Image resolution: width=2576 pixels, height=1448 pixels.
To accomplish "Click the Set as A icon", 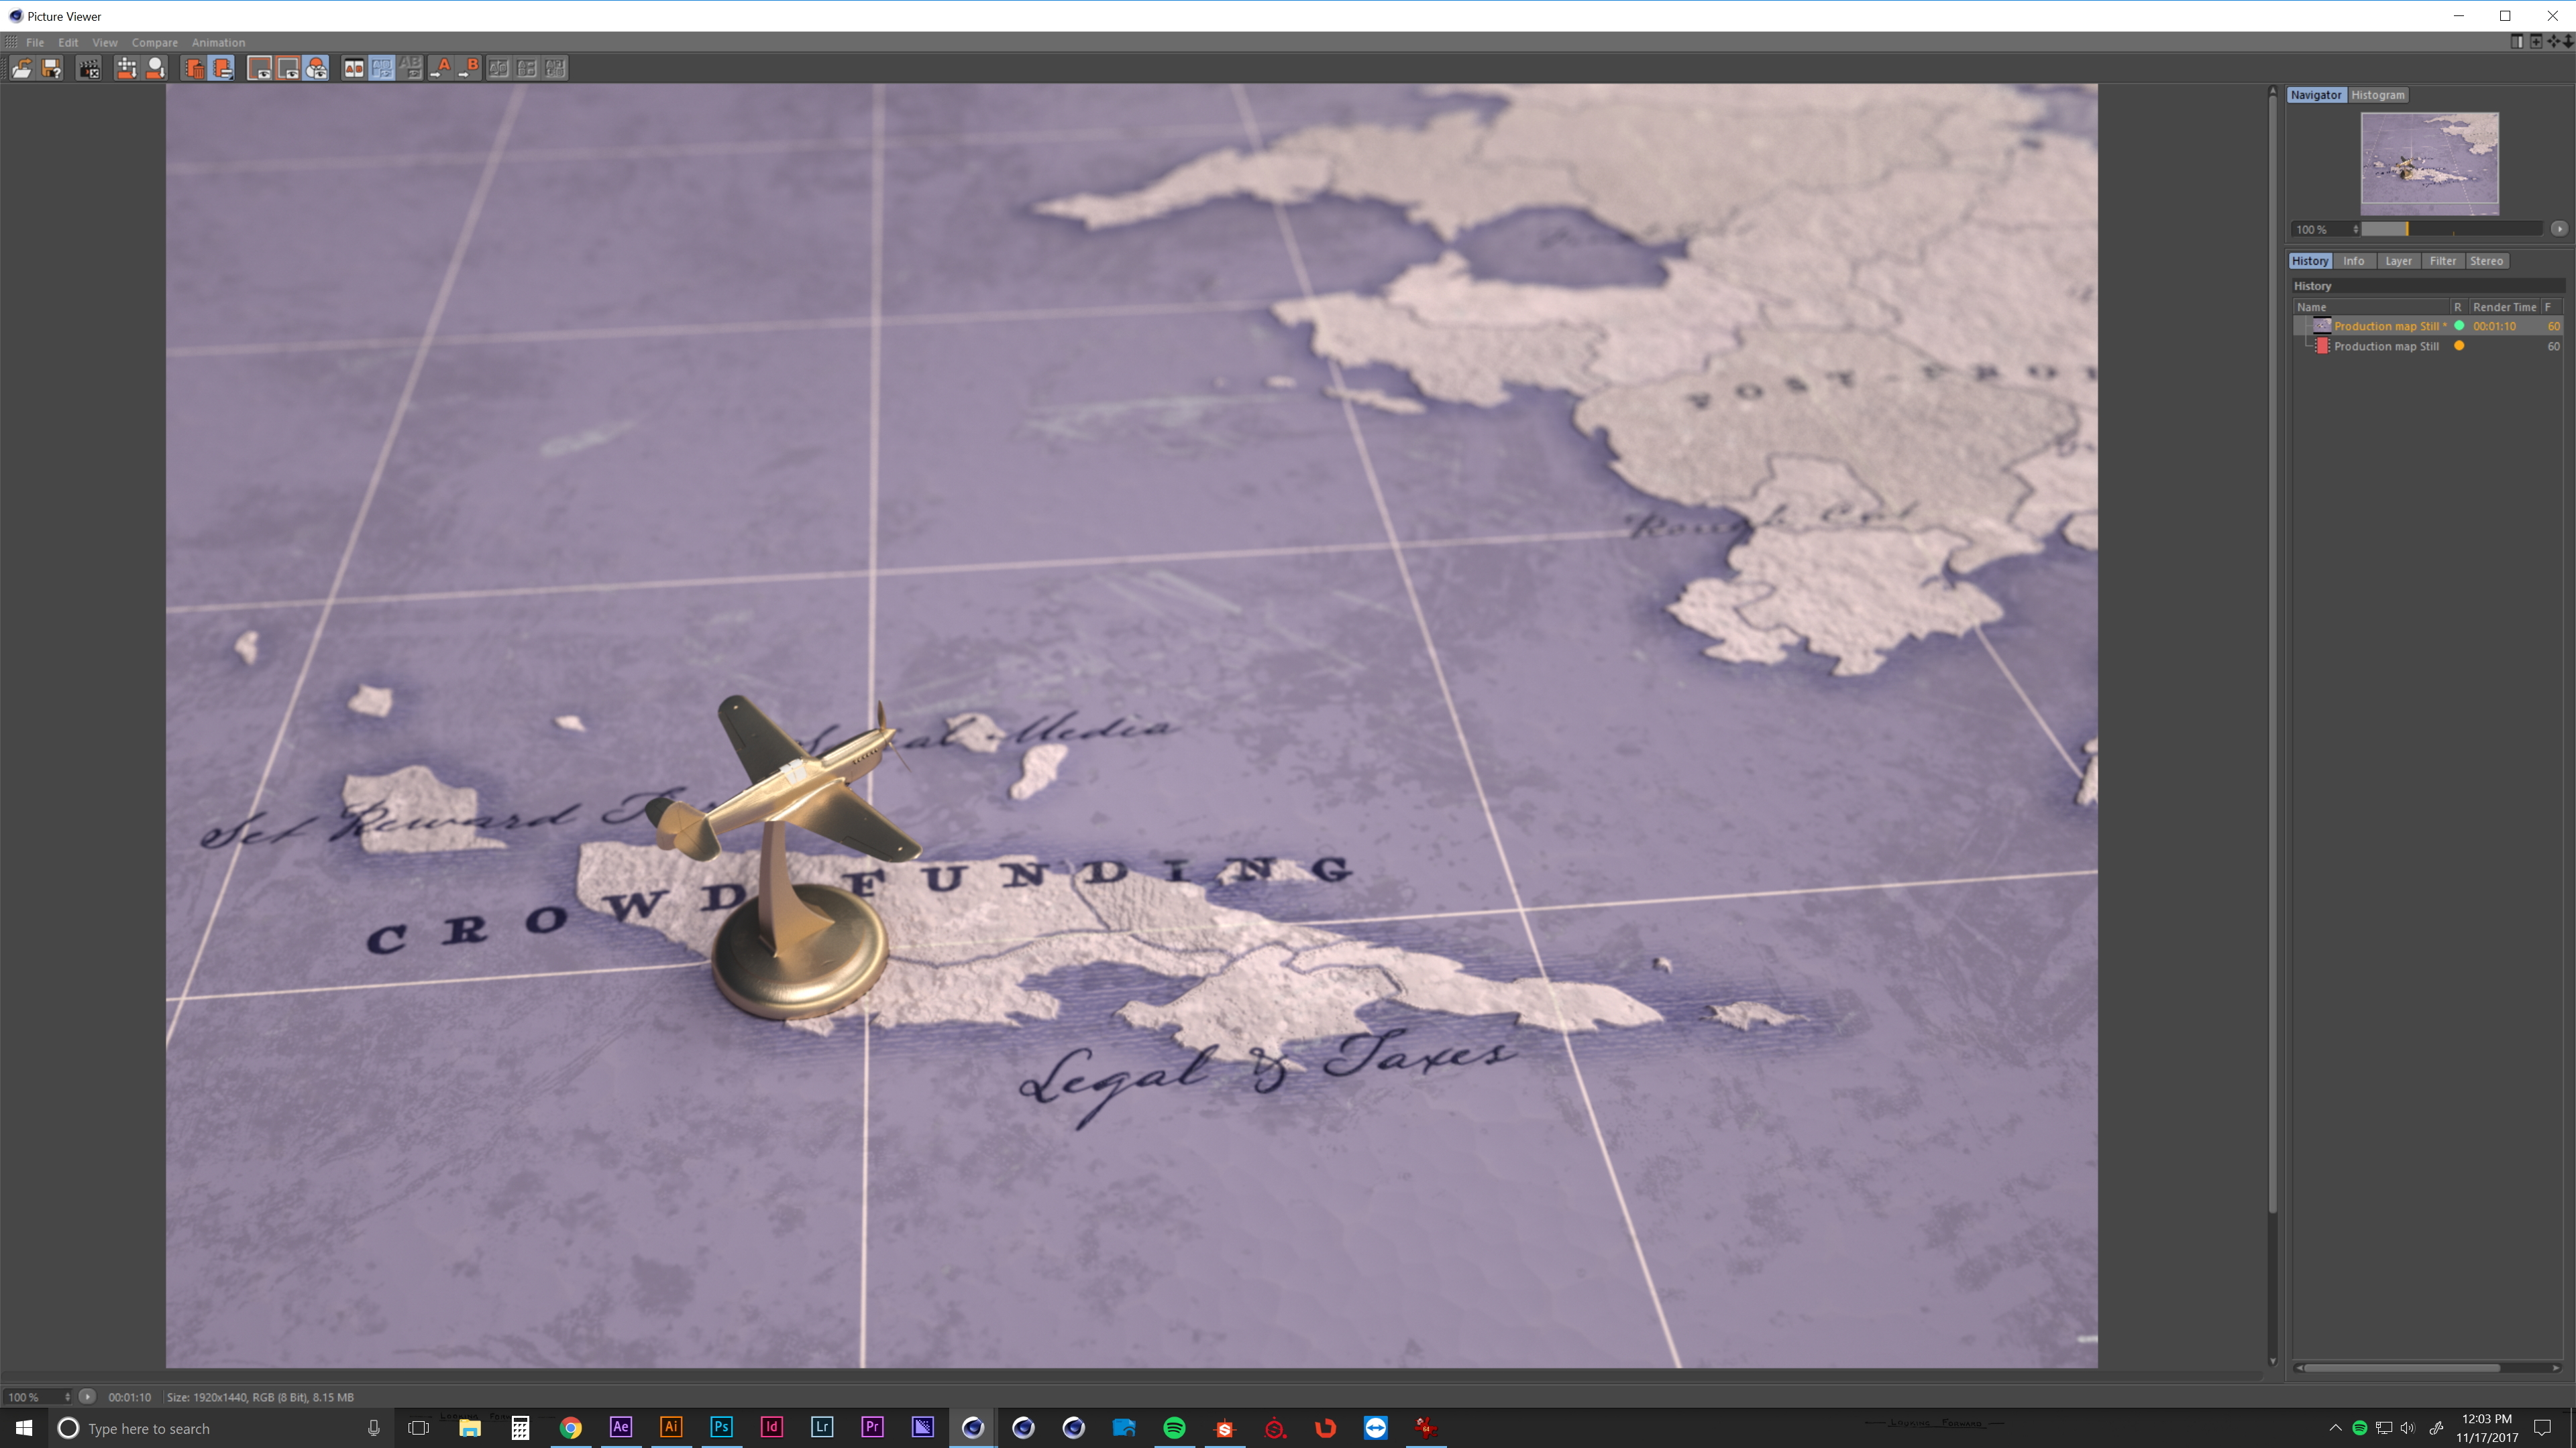I will pos(441,68).
